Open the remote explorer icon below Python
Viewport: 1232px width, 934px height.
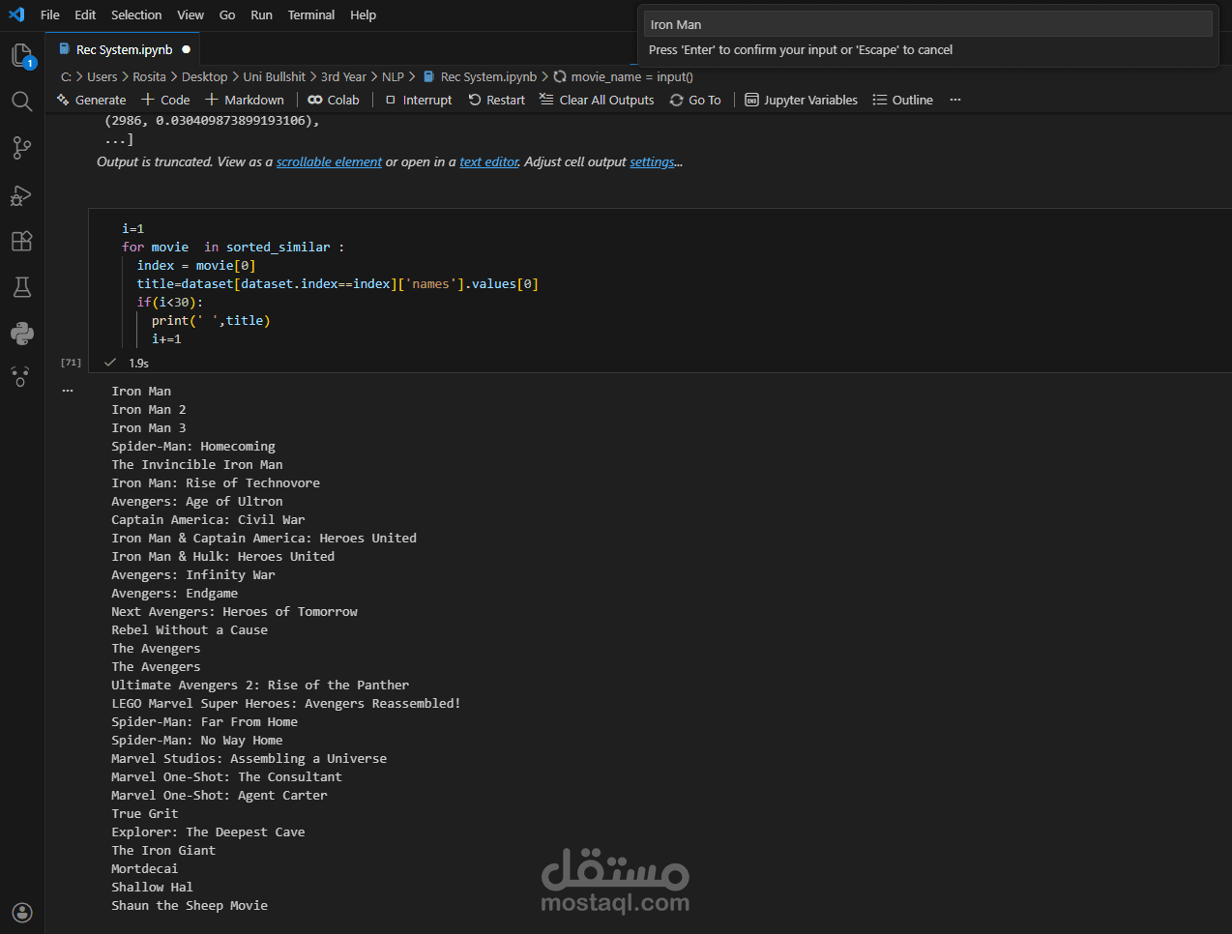pos(21,377)
